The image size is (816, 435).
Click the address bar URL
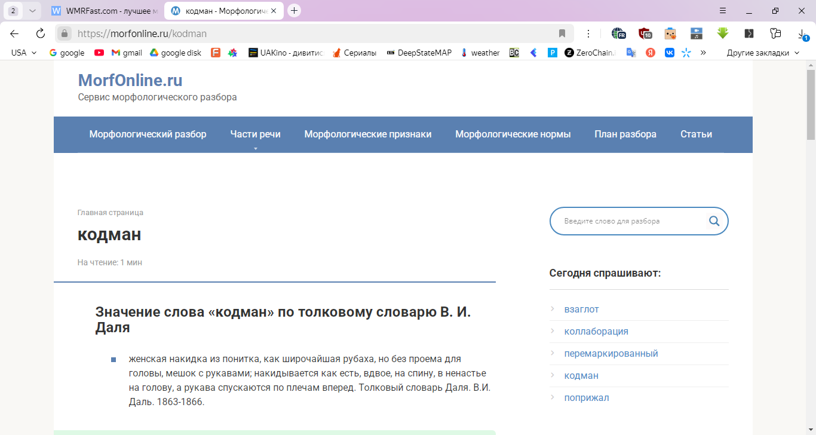click(x=142, y=33)
